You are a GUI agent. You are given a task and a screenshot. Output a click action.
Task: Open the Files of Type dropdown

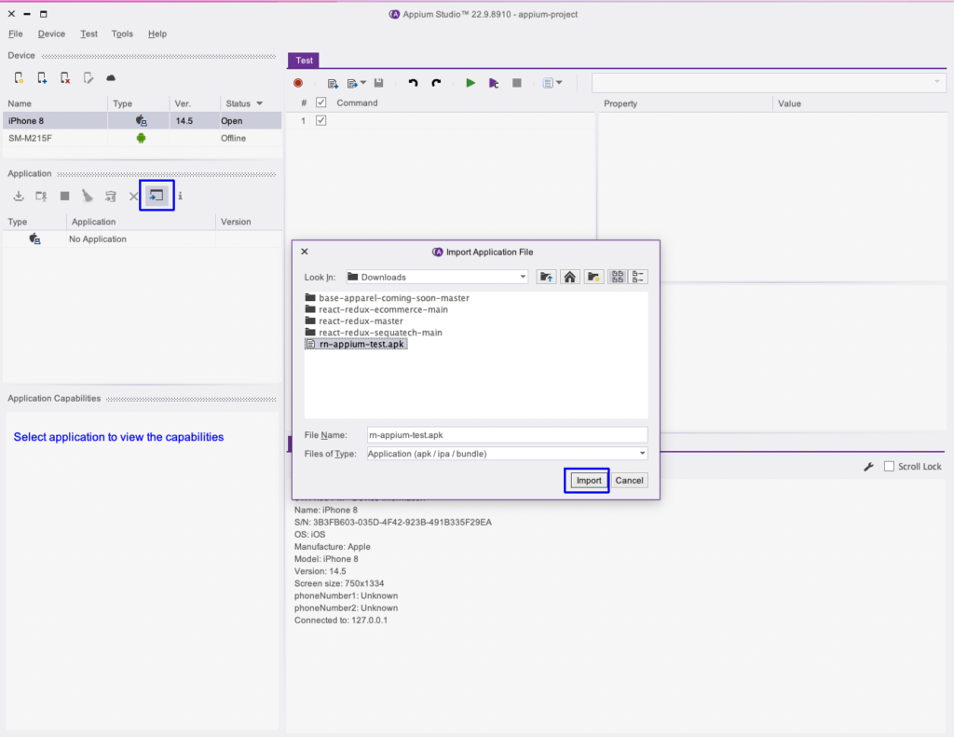coord(507,454)
